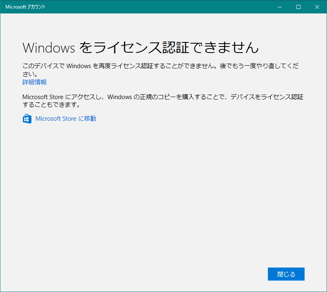Screen dimensions: 327x292
Task: Click the Microsoft アカウント title text
Action: coord(25,7)
